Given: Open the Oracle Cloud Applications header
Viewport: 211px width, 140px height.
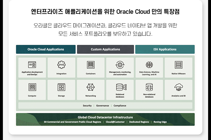Looking at the screenshot, I should tap(46, 49).
